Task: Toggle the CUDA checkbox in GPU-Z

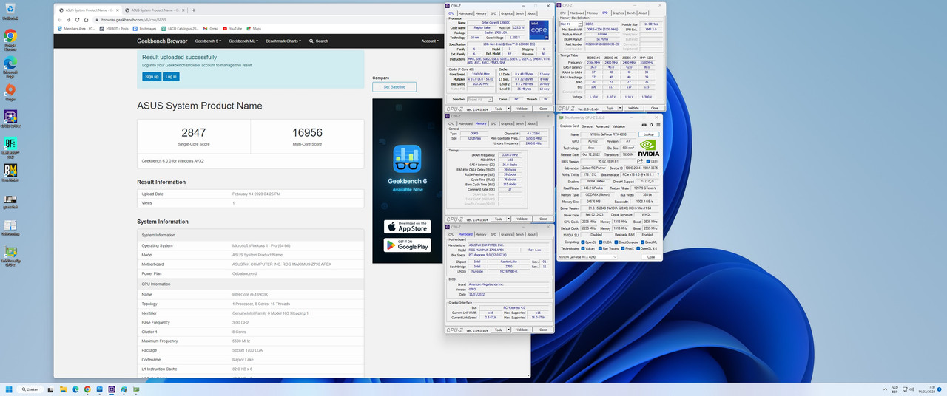Action: click(x=600, y=242)
